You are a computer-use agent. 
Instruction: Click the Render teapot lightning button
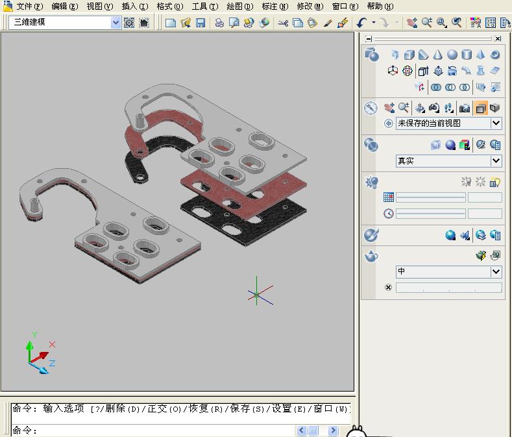(x=481, y=255)
